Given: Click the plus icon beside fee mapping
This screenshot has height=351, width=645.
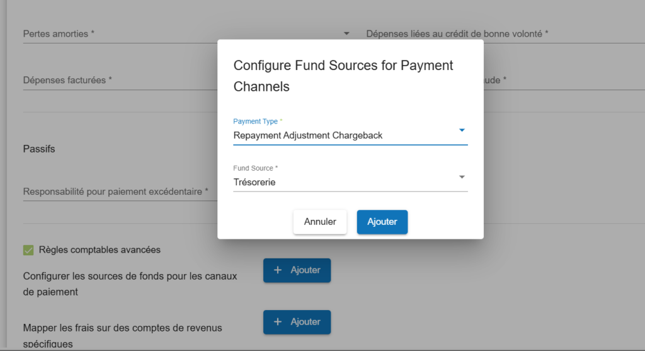Looking at the screenshot, I should coord(278,322).
